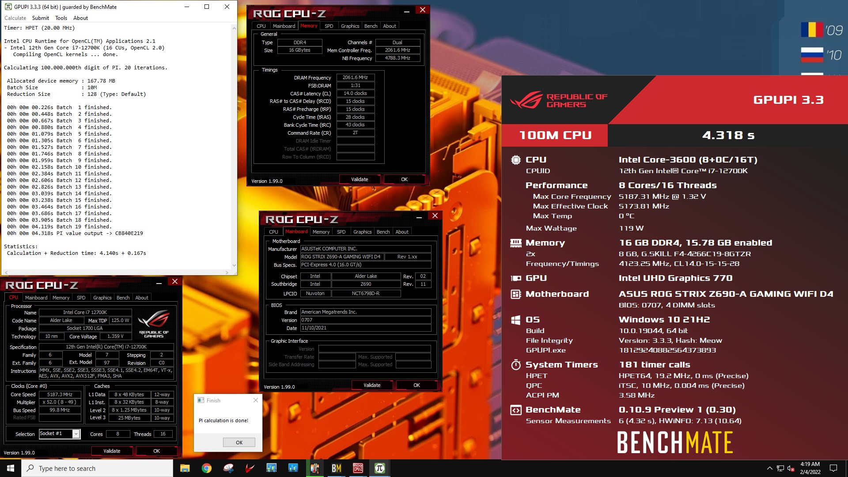This screenshot has width=848, height=477.
Task: Open Memory tab in Mainboard CPU-Z window
Action: [x=321, y=232]
